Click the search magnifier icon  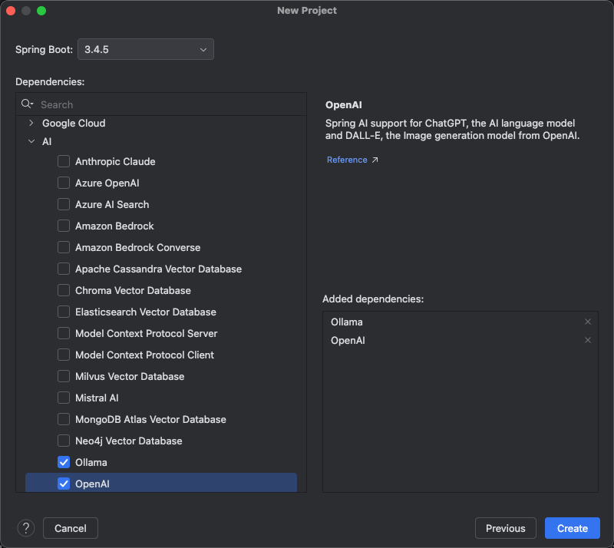[27, 104]
